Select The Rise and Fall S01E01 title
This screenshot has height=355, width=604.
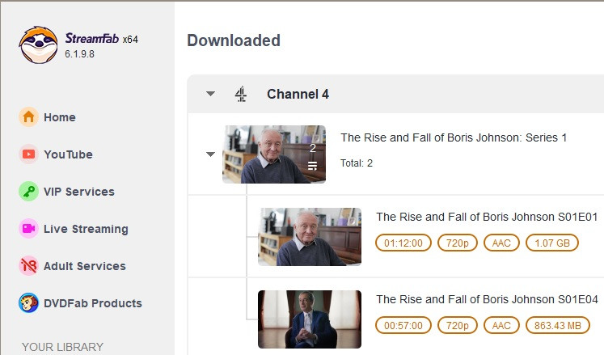pyautogui.click(x=486, y=217)
